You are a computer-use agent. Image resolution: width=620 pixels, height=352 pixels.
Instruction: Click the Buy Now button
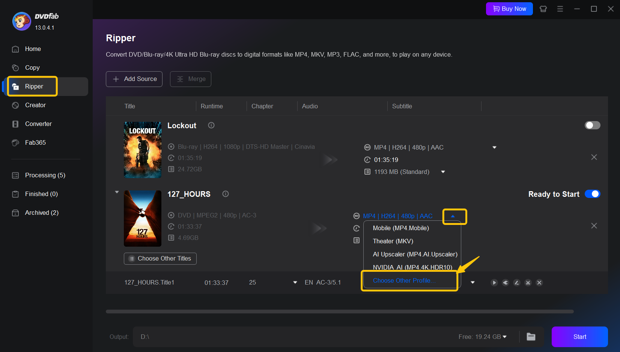509,9
